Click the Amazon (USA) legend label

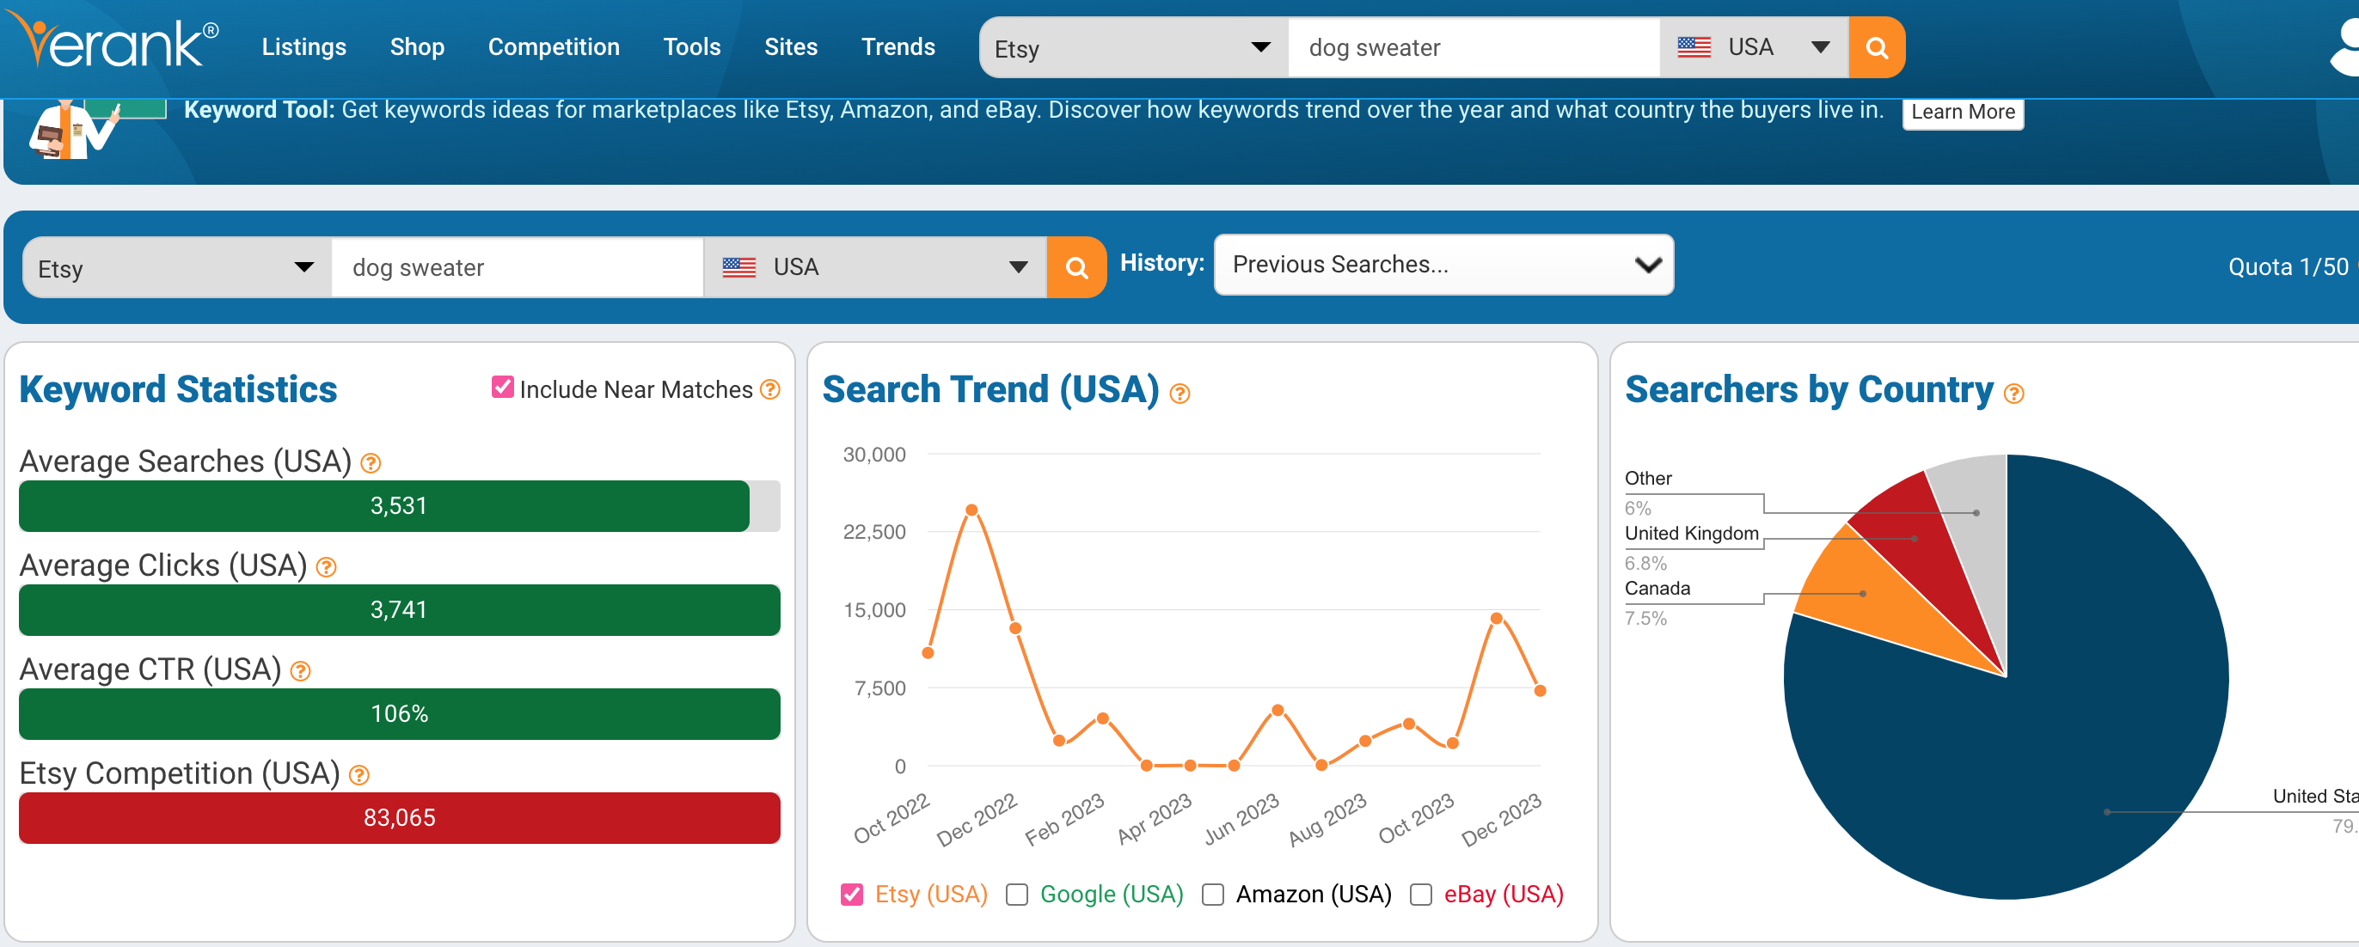coord(1314,894)
